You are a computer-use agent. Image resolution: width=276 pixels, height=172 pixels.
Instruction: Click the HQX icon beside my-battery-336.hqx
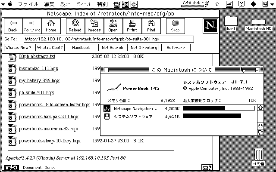(12, 81)
